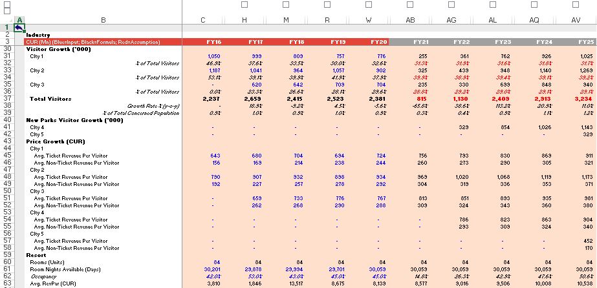Expand the column group above column AG

[451, 5]
